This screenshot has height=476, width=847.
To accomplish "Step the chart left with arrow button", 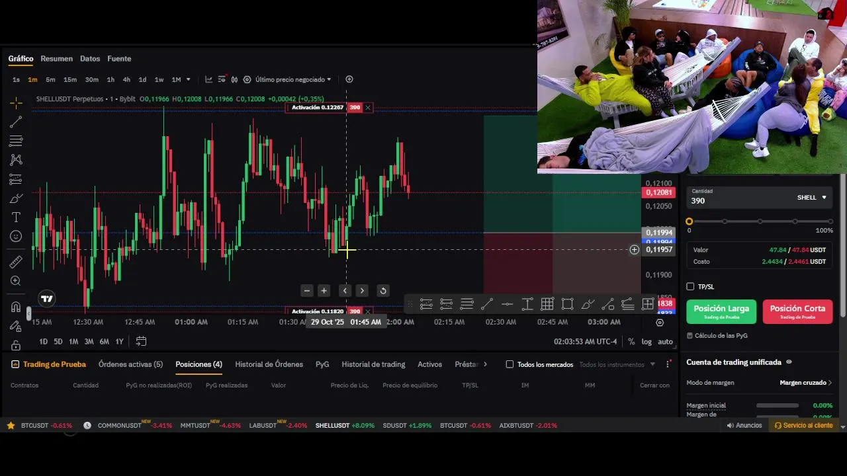I will pyautogui.click(x=345, y=291).
